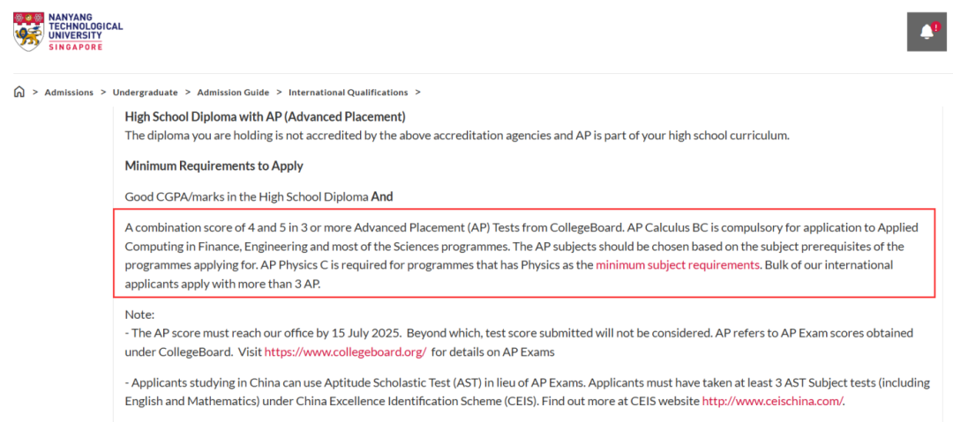Click the High School Diploma with AP heading
The height and width of the screenshot is (422, 953).
pos(265,116)
